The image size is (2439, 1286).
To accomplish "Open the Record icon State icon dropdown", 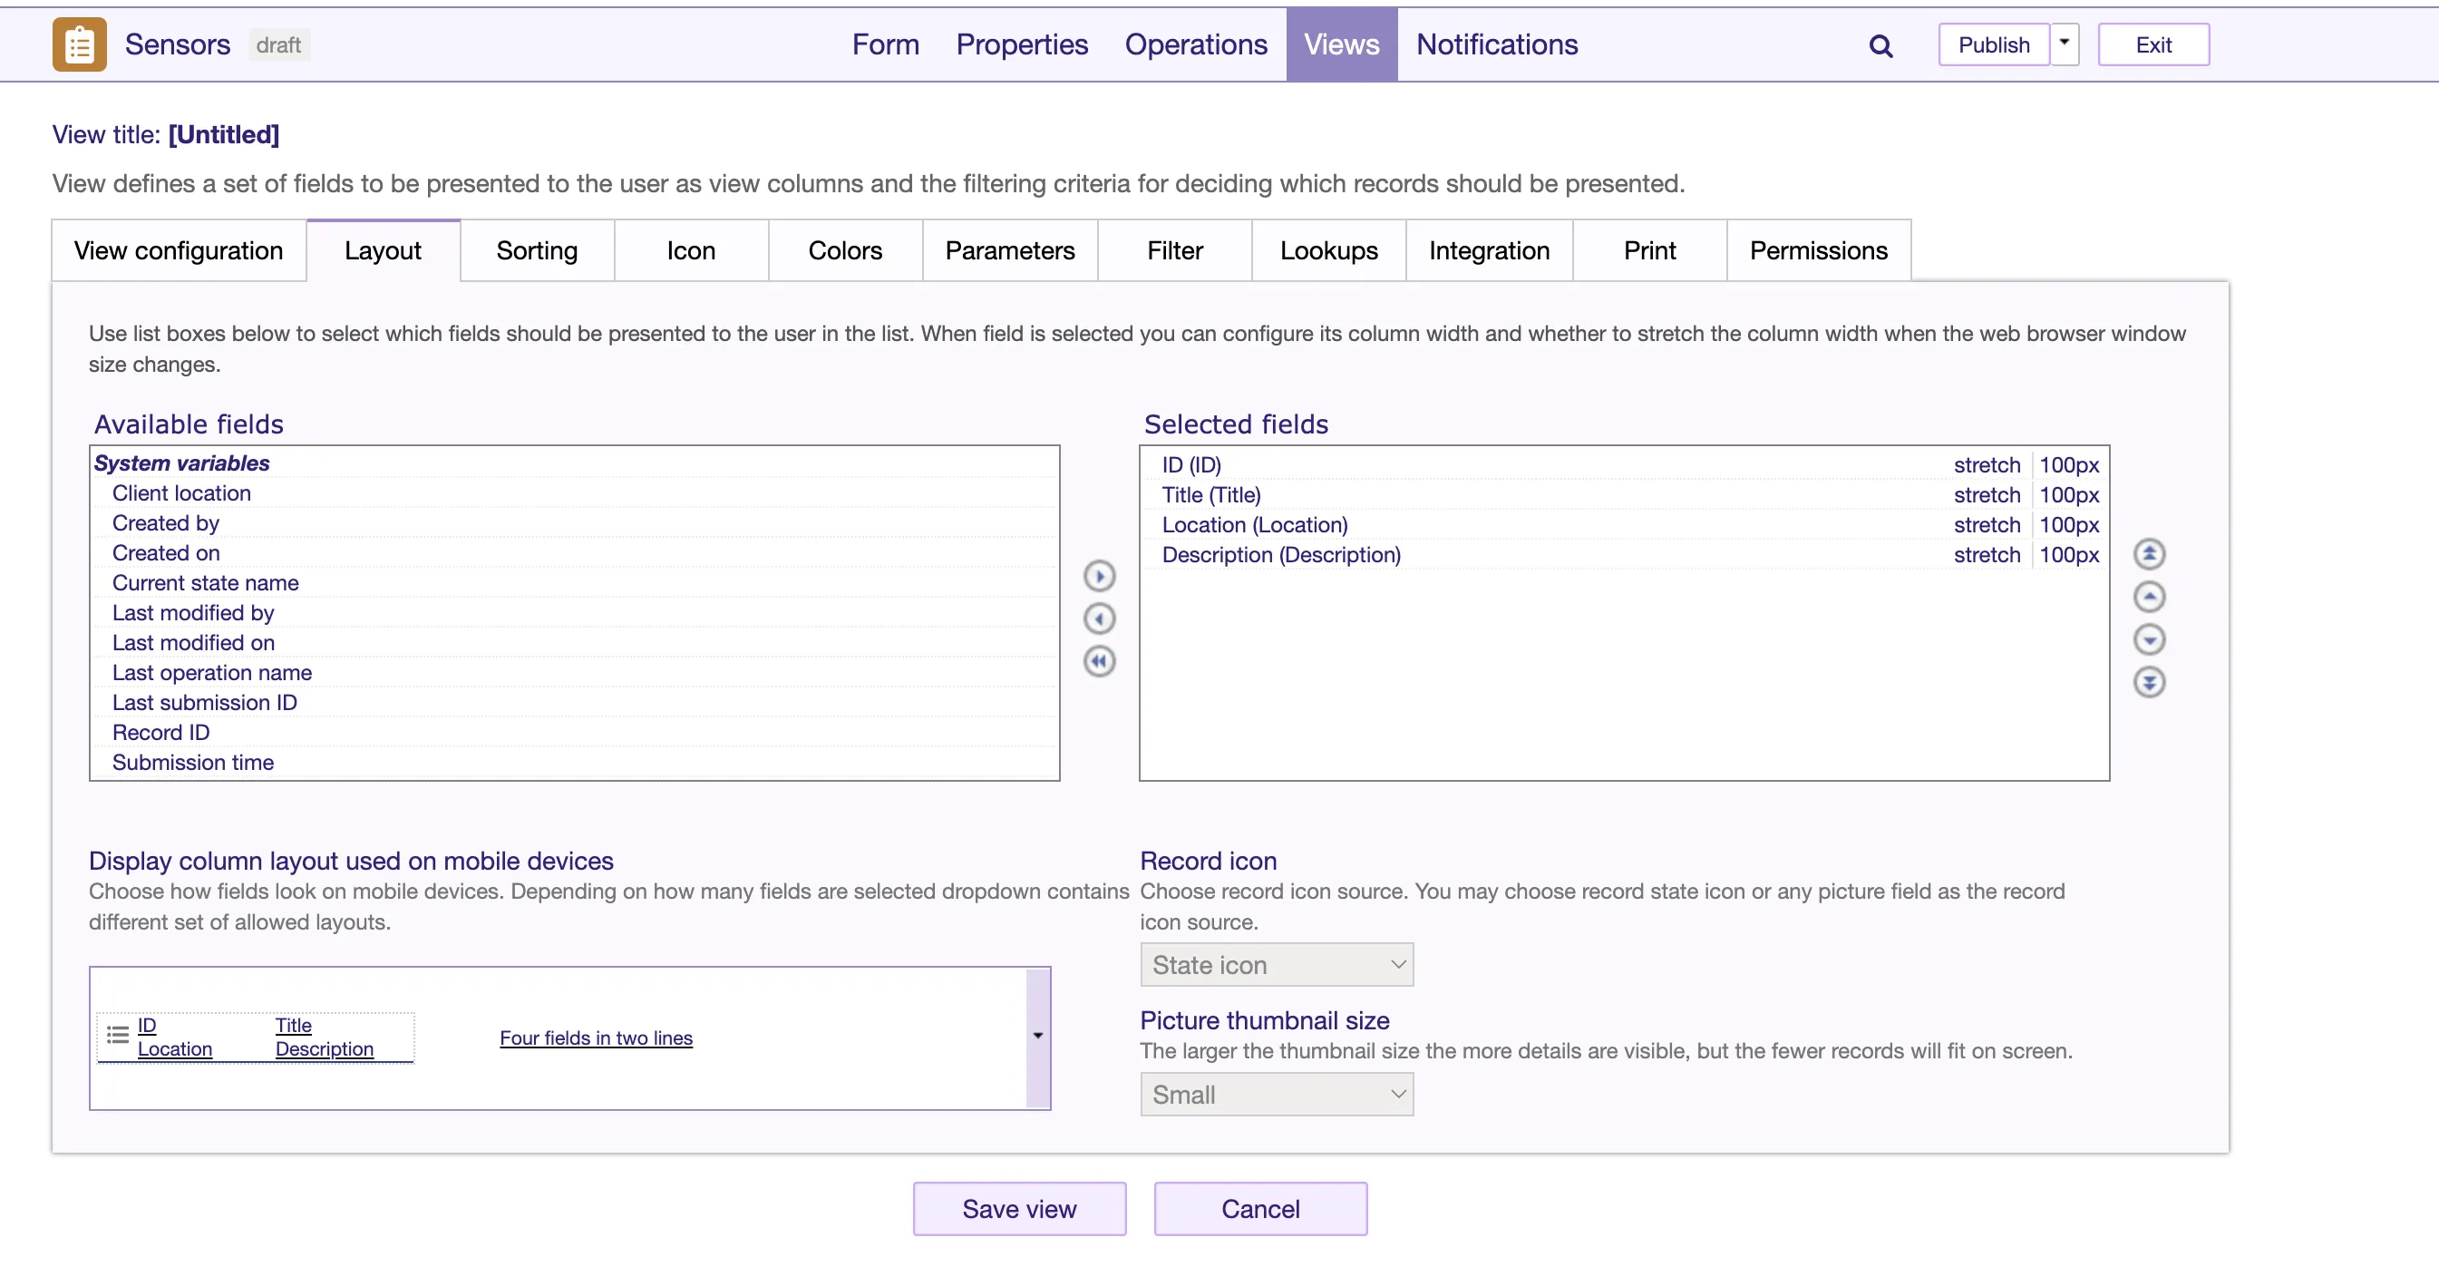I will pos(1276,964).
